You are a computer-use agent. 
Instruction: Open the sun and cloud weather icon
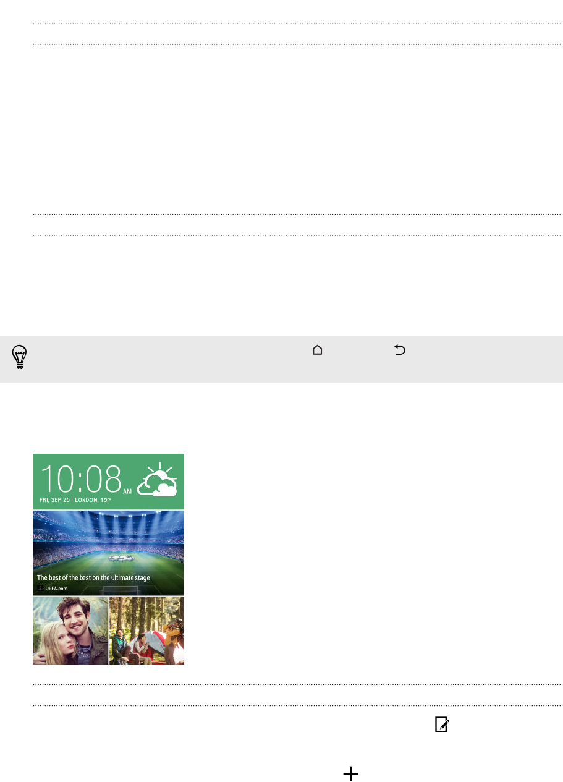click(x=157, y=479)
